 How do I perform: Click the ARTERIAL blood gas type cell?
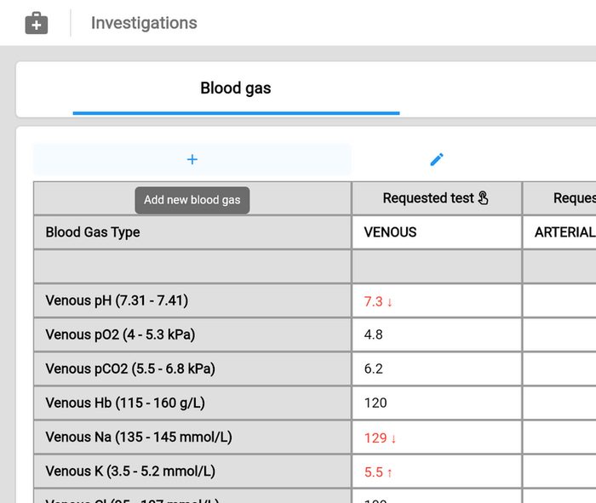(564, 232)
